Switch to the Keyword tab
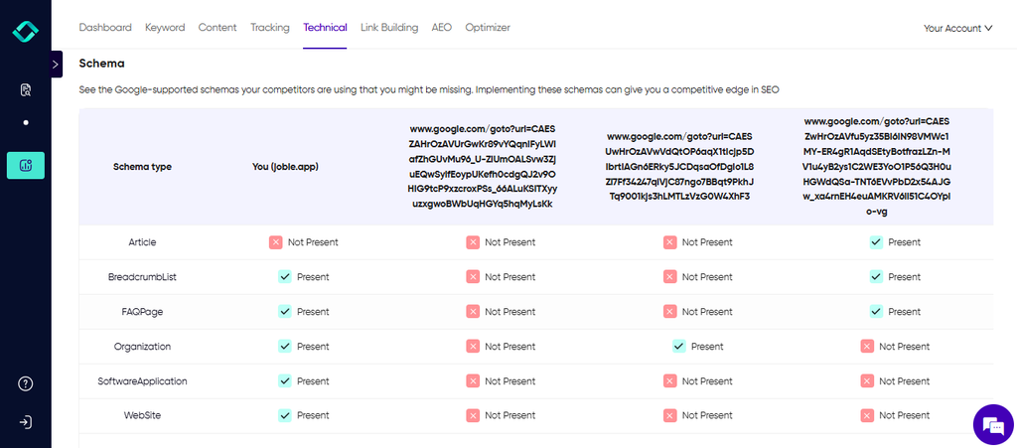 [x=165, y=27]
